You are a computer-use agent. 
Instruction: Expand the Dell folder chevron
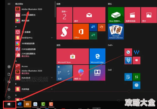point(52,100)
